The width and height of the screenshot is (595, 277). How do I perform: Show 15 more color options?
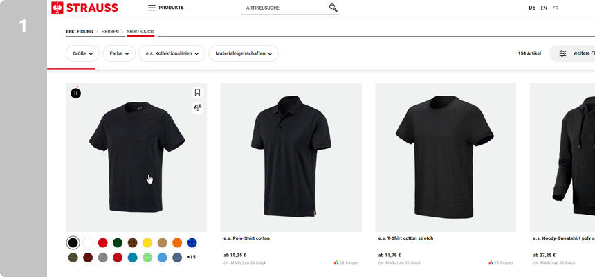[191, 258]
